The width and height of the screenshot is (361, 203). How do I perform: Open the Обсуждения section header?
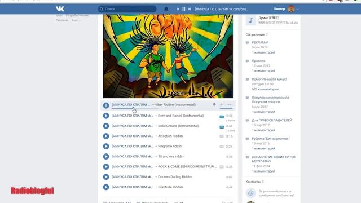coord(255,34)
